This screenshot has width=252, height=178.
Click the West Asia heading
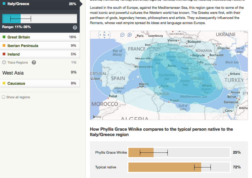[x=13, y=73]
